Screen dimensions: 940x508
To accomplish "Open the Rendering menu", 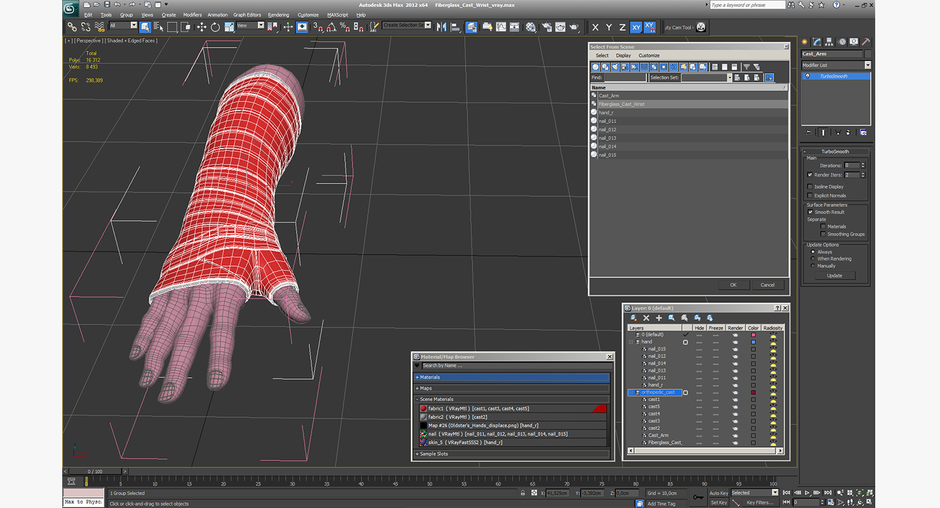I will click(x=278, y=15).
